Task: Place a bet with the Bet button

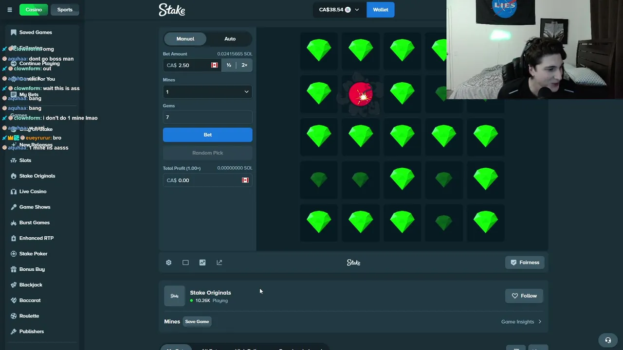Action: click(x=208, y=135)
